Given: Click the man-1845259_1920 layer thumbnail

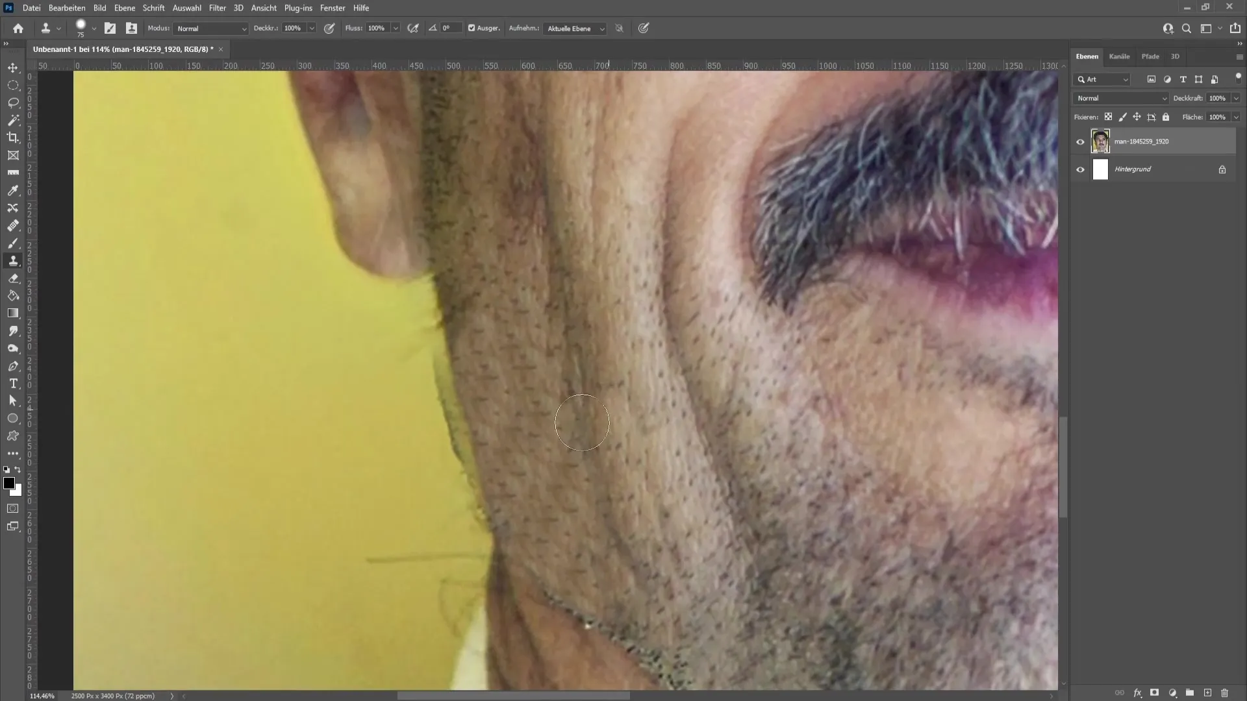Looking at the screenshot, I should click(1101, 141).
